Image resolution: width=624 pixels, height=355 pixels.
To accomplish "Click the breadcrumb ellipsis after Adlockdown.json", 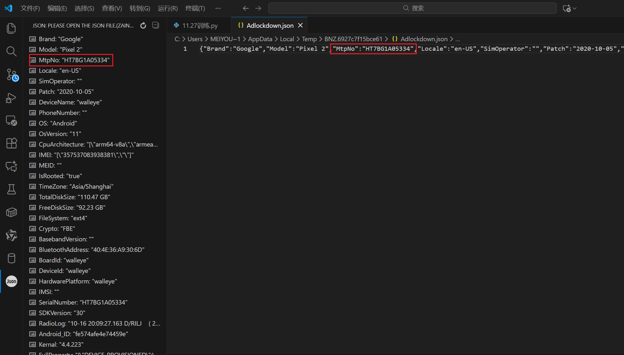I will coord(458,39).
